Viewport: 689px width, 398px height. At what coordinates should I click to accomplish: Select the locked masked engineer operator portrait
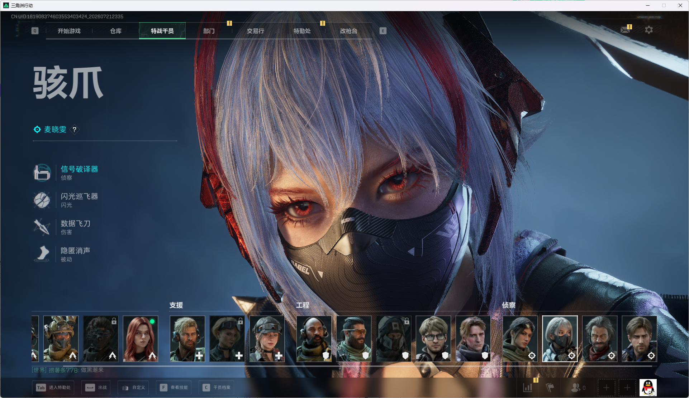coord(394,339)
